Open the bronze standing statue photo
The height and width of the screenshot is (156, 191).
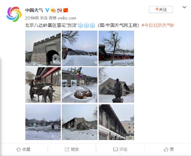click(116, 85)
